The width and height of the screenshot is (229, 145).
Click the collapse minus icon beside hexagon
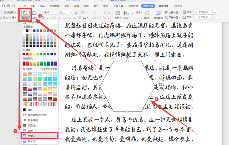click(160, 63)
